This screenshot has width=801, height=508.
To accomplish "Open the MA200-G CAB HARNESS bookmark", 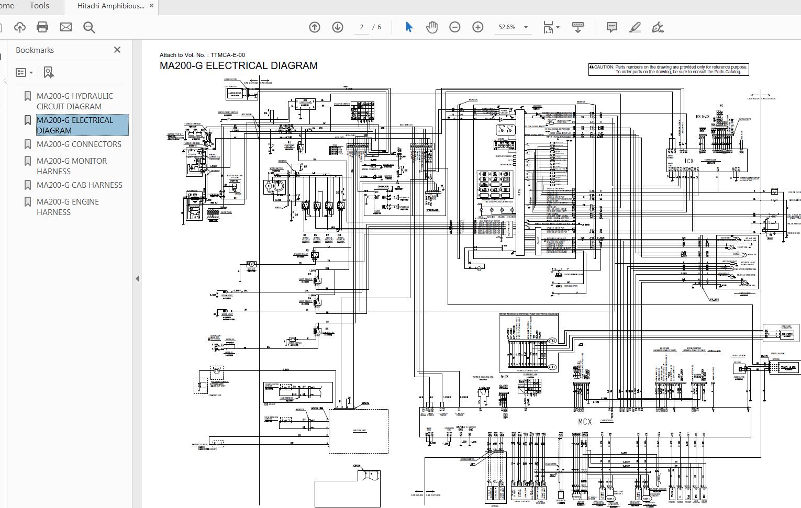I will [79, 185].
